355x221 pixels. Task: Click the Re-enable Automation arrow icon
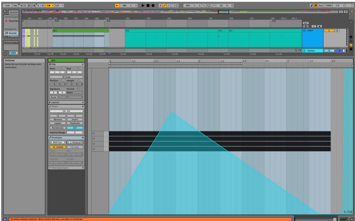[169, 5]
